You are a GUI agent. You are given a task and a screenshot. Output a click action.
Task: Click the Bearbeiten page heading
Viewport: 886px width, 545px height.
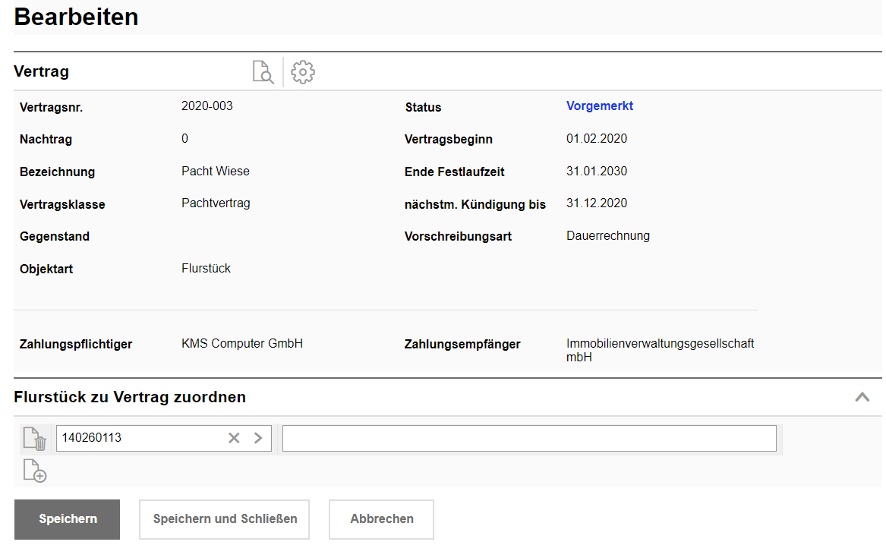coord(75,17)
